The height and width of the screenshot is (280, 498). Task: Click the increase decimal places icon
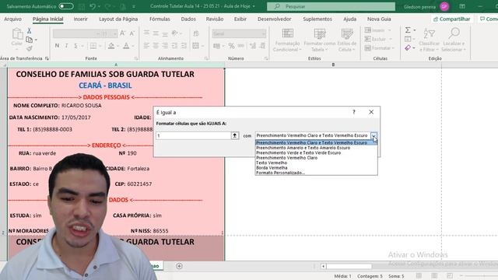252,46
